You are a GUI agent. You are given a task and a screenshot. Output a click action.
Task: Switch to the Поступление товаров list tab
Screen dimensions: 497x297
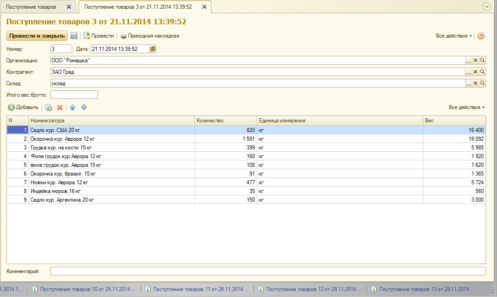(x=31, y=7)
